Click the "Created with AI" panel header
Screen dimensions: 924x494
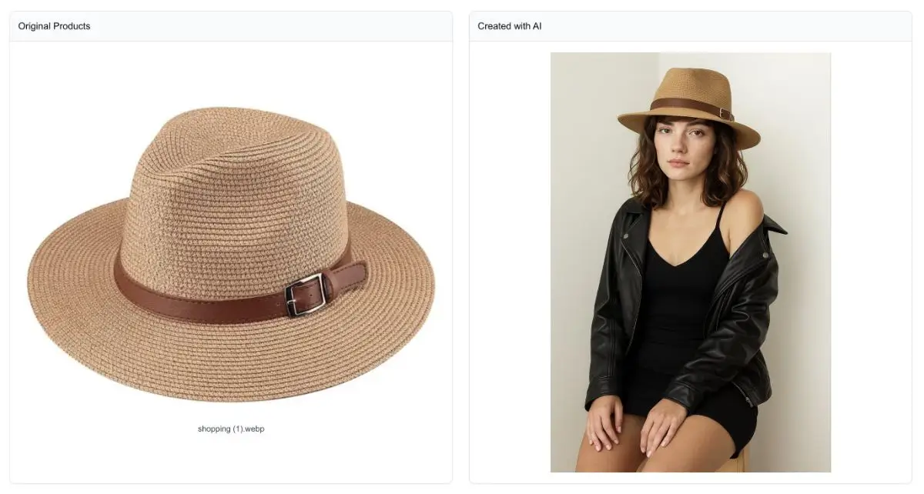tap(509, 26)
